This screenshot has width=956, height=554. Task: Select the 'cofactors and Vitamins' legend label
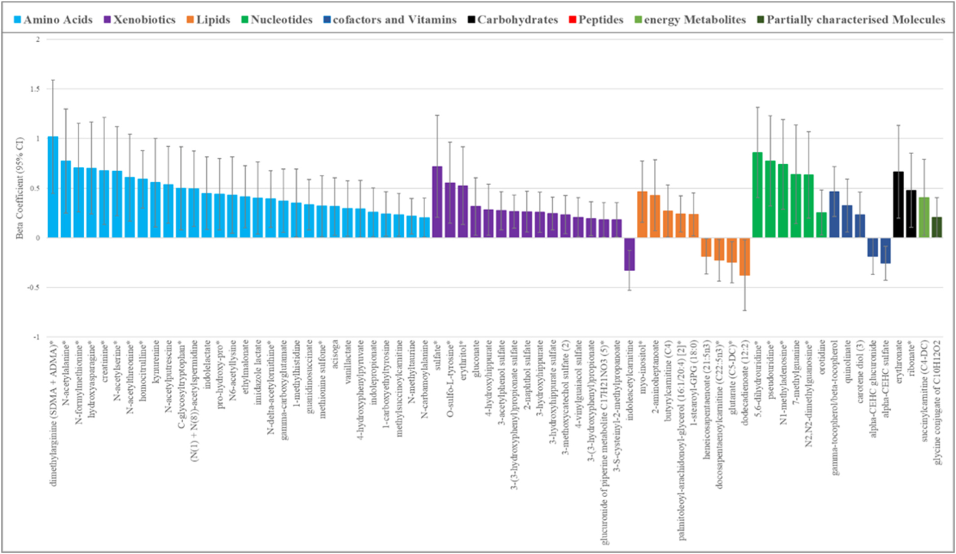[x=394, y=20]
